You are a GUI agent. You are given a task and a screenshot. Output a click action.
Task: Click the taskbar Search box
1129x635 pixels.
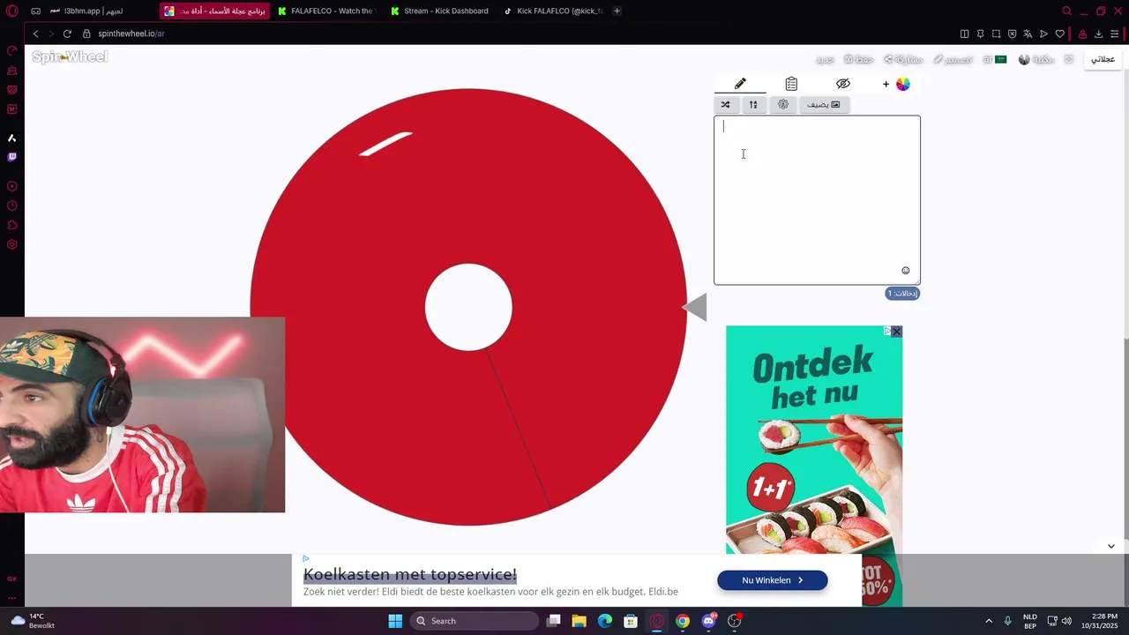(475, 621)
